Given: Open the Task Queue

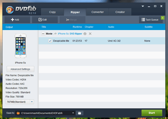Looking at the screenshot, I should [151, 20].
